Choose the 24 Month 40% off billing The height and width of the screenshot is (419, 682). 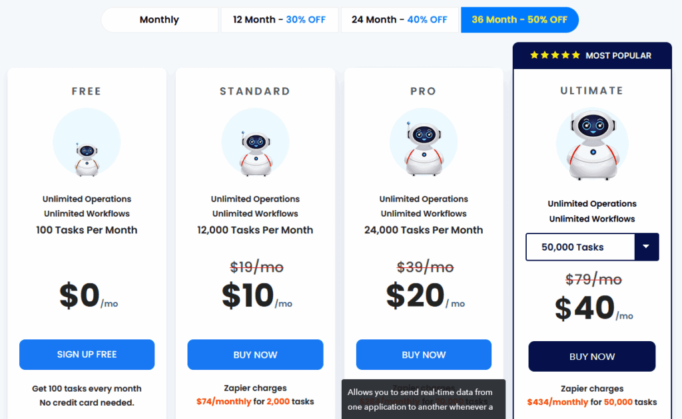[400, 20]
